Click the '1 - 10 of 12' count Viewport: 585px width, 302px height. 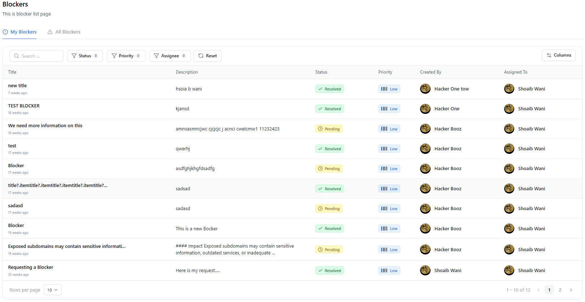518,290
